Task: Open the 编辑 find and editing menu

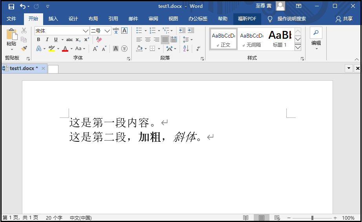Action: pyautogui.click(x=316, y=39)
